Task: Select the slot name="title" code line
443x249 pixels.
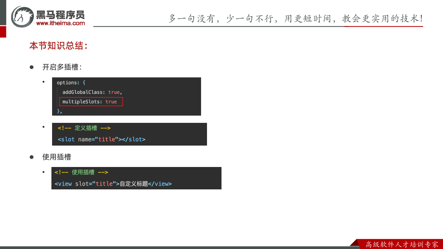Action: (102, 139)
